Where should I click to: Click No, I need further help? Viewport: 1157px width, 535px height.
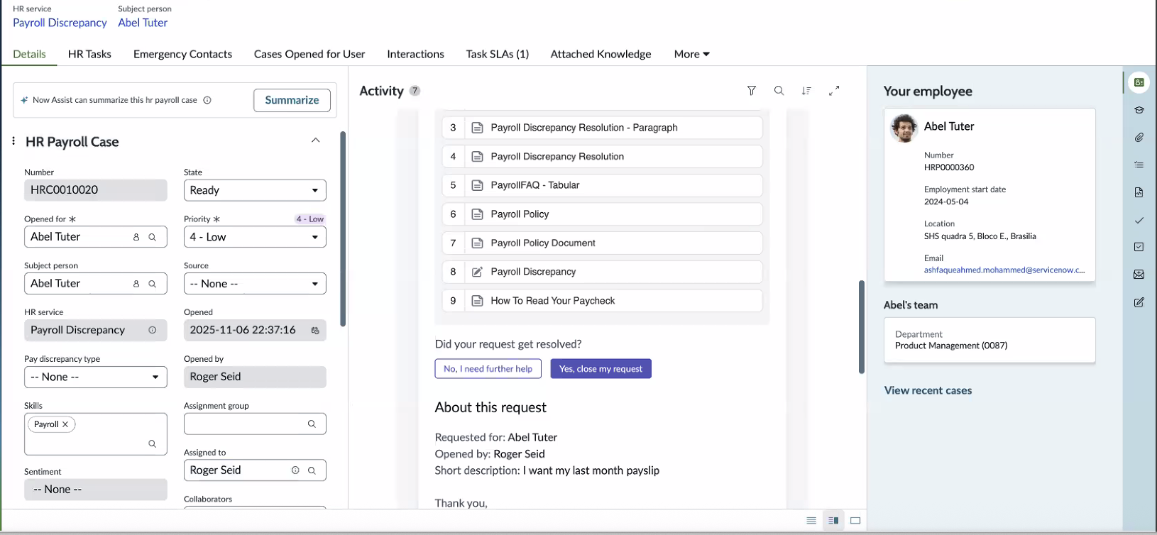click(x=488, y=369)
